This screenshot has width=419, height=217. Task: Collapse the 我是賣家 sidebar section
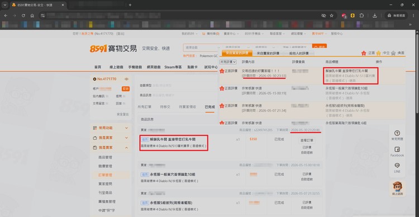(126, 148)
